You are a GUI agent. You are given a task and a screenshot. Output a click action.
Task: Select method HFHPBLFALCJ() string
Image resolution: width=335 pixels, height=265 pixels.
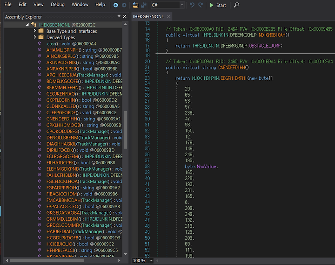pyautogui.click(x=82, y=250)
